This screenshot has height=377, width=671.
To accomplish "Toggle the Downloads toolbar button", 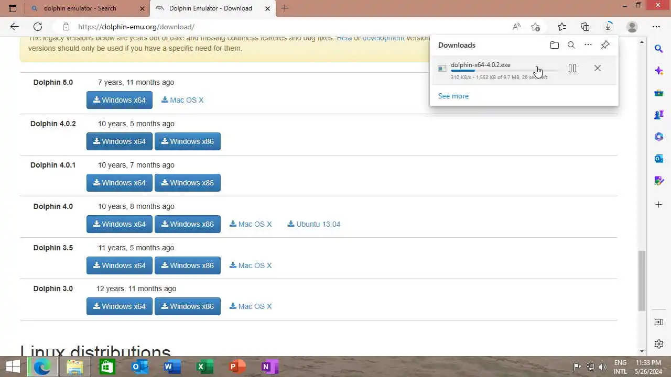I will (x=609, y=27).
